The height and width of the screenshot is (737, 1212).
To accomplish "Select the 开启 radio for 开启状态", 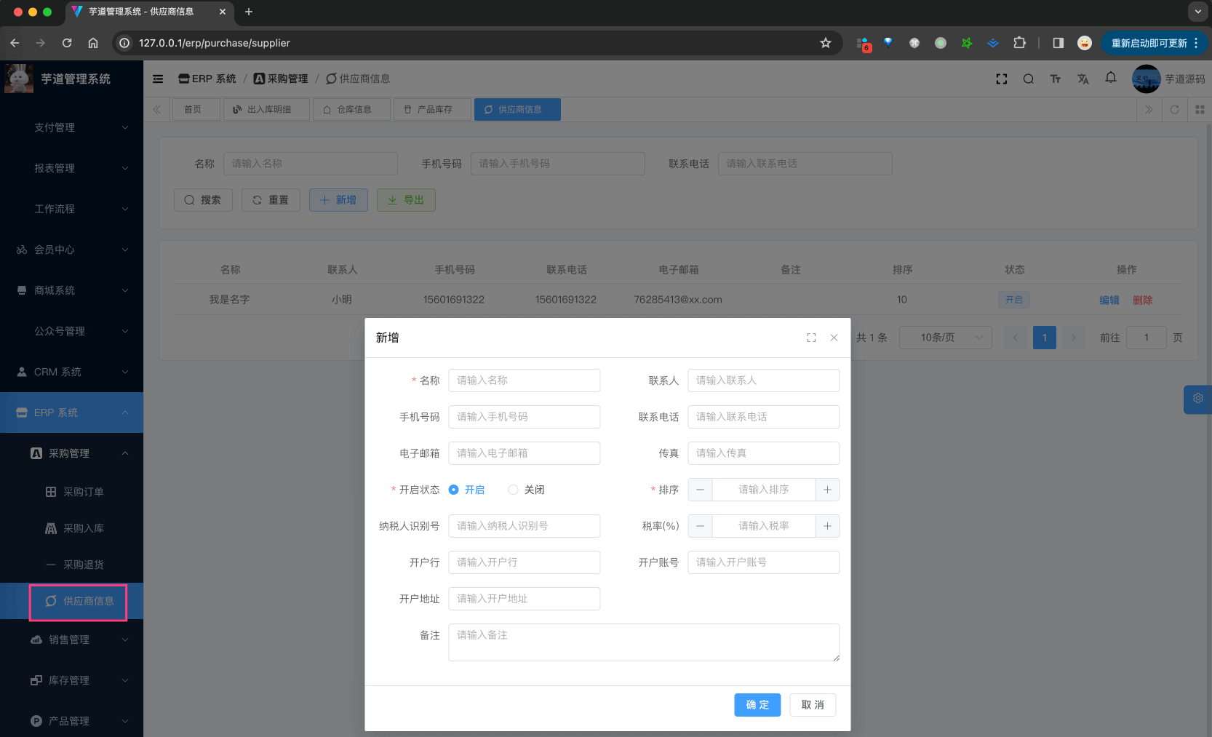I will coord(454,490).
